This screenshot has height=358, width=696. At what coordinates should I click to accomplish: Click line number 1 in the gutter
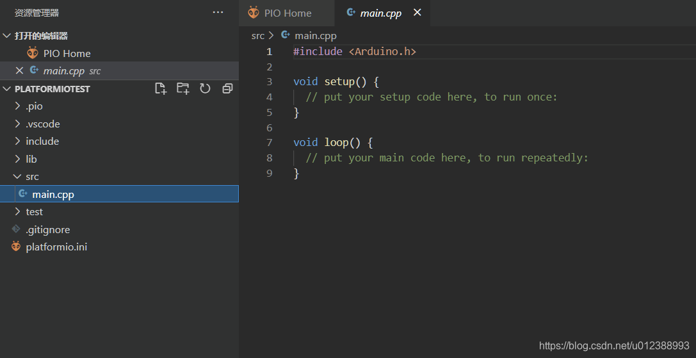pyautogui.click(x=269, y=51)
